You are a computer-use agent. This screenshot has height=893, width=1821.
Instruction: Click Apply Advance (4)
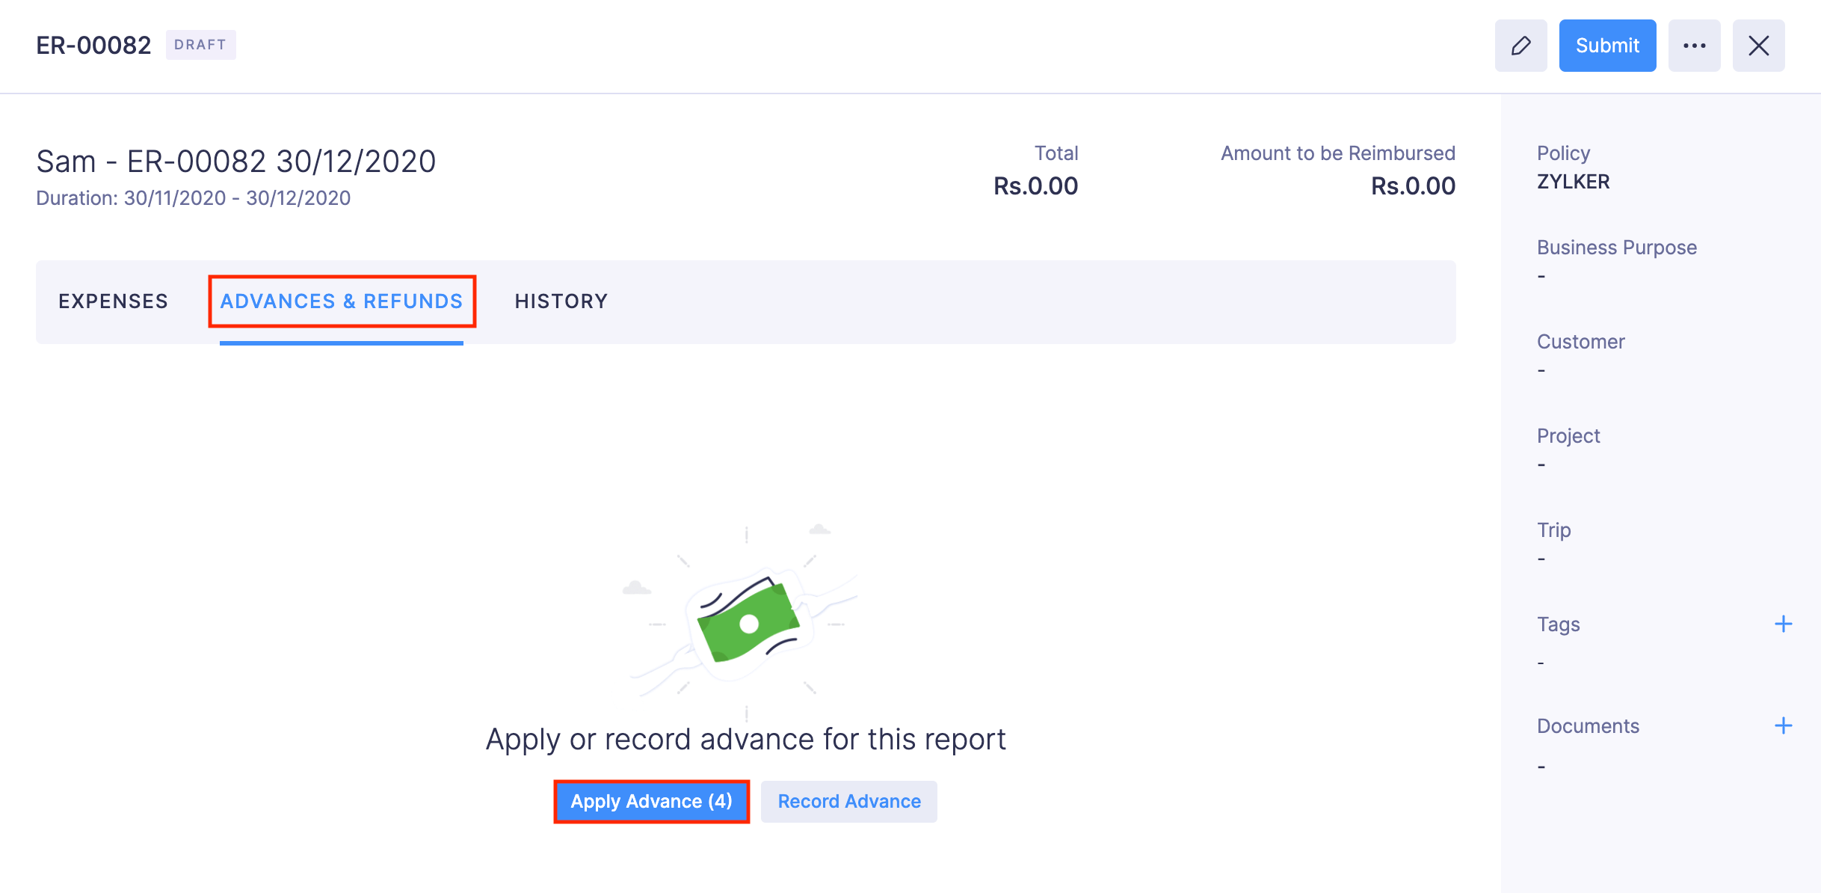[650, 801]
